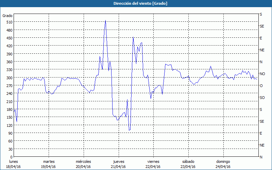Select the miércoles 20/04/16 date label
272x170 pixels.
point(83,164)
